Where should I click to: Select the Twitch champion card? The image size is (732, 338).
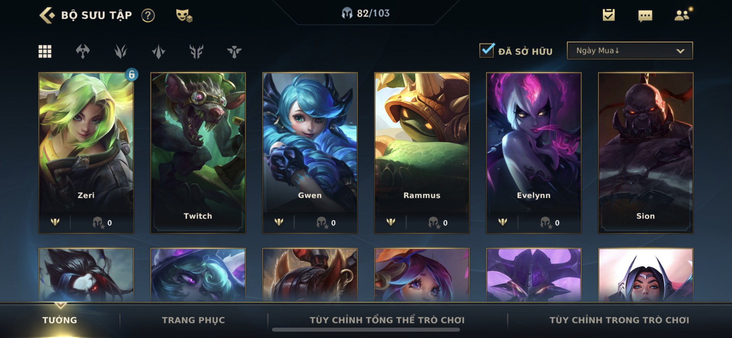[x=198, y=153]
